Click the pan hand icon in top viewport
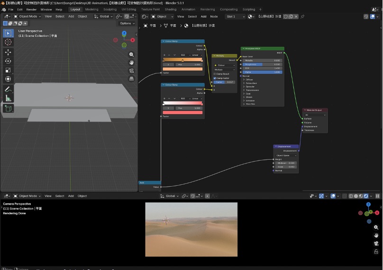Image resolution: width=383 pixels, height=270 pixels. (131, 63)
